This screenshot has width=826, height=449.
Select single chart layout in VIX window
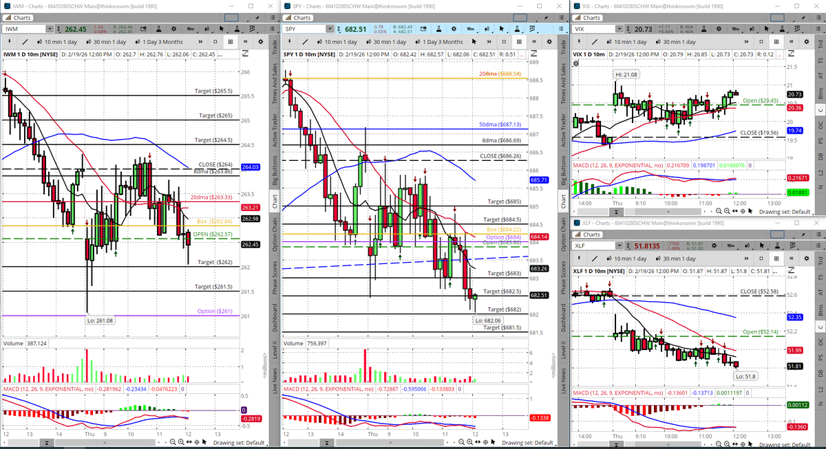point(761,42)
